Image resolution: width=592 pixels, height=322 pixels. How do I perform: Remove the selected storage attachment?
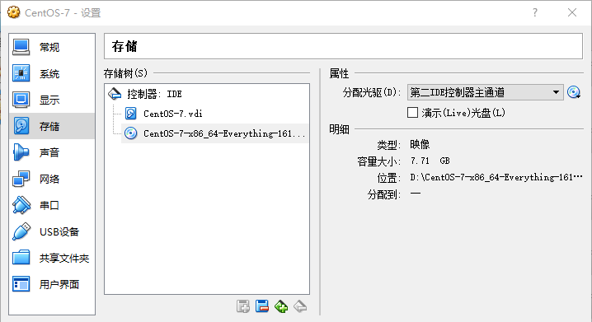point(262,306)
